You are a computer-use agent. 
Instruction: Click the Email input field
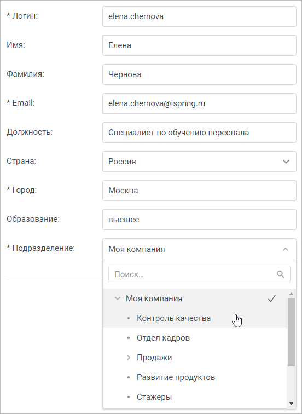click(199, 104)
